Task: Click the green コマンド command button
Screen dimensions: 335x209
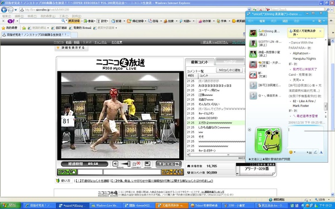Action: [x=67, y=172]
